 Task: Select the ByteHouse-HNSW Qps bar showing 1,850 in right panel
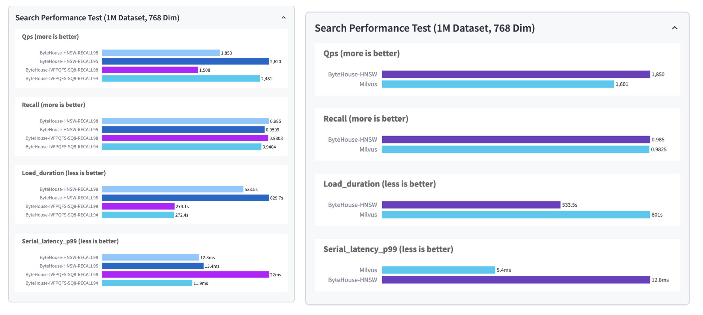[x=516, y=74]
